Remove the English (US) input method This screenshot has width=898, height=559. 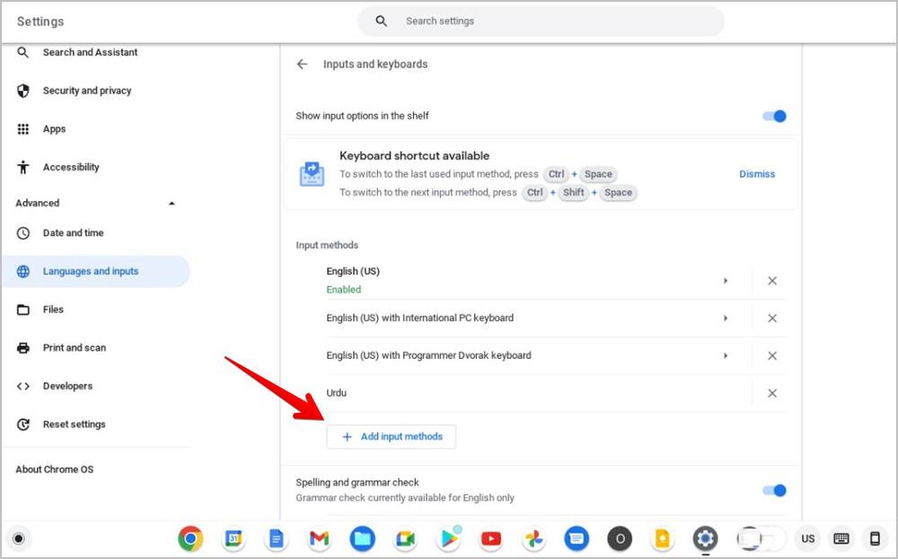tap(772, 280)
